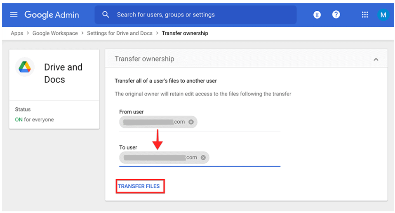Viewport: 395px width, 213px height.
Task: Select the From user email chip
Action: pos(158,122)
